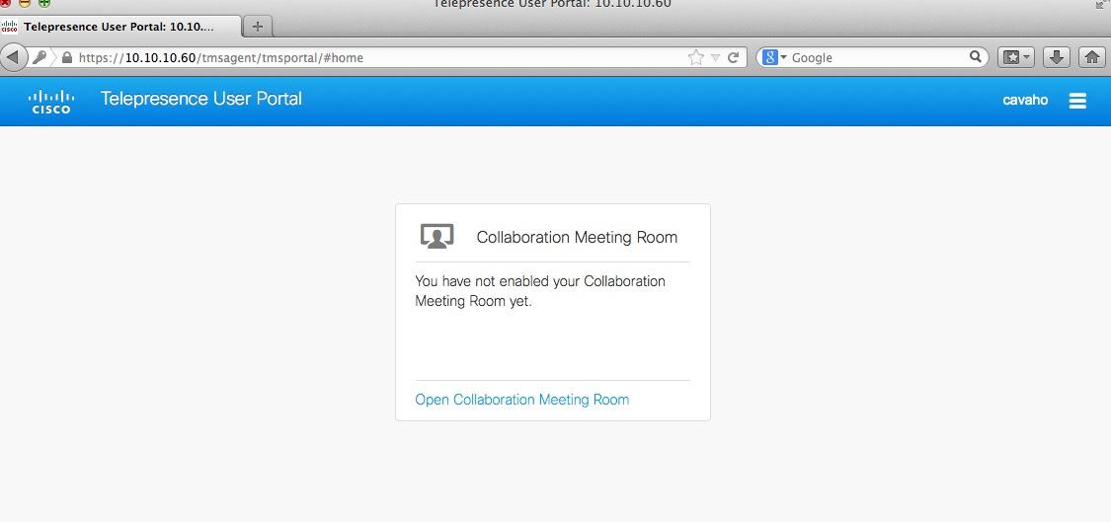Image resolution: width=1111 pixels, height=522 pixels.
Task: Go to home page via house icon
Action: click(x=1092, y=57)
